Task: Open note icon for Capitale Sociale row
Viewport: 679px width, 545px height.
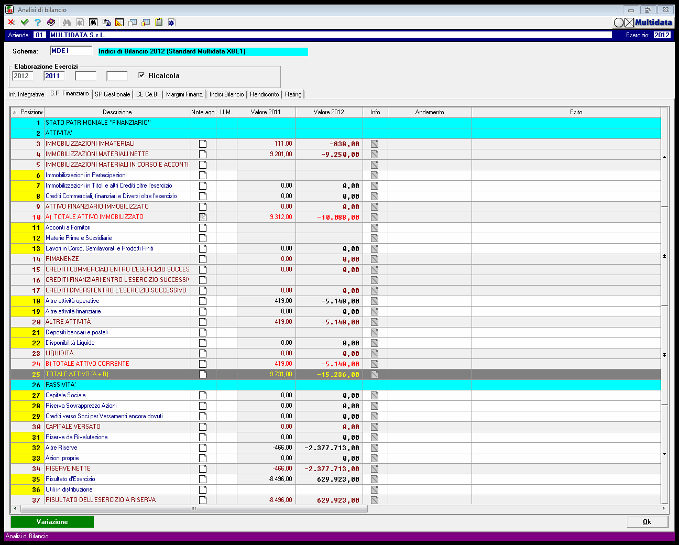Action: pos(203,395)
